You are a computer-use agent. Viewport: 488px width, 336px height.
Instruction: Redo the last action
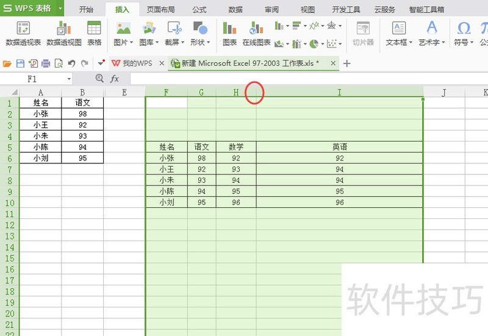84,64
